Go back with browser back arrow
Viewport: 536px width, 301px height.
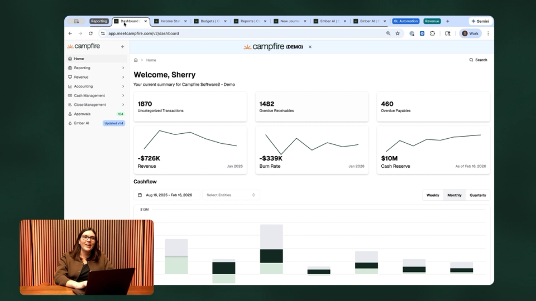pyautogui.click(x=70, y=33)
